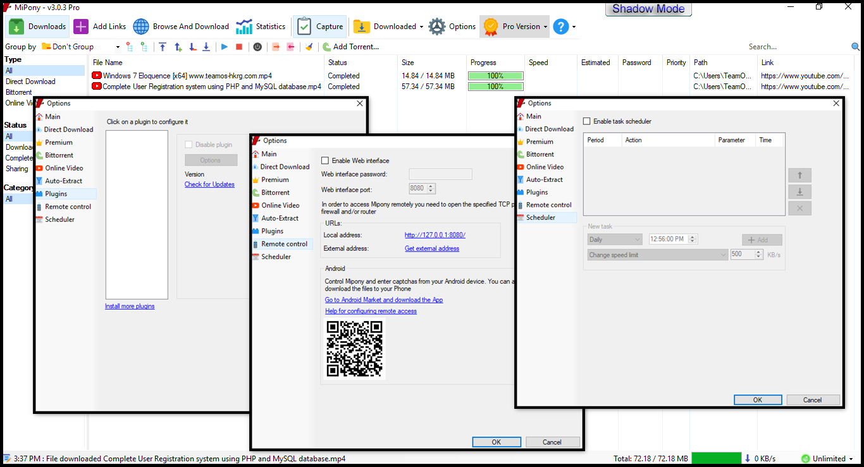Click the progress bar of Complete User Registration

(495, 87)
